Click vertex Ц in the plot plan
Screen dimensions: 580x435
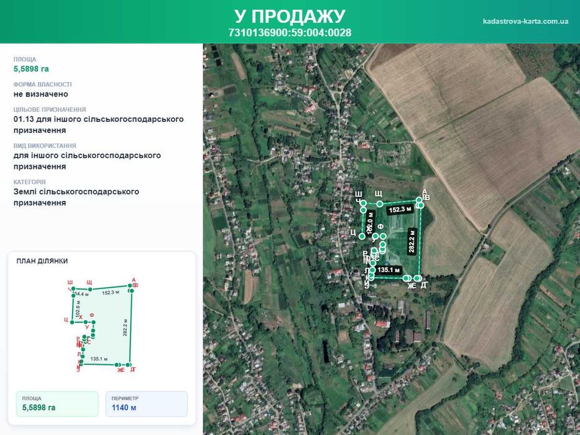tap(72, 322)
